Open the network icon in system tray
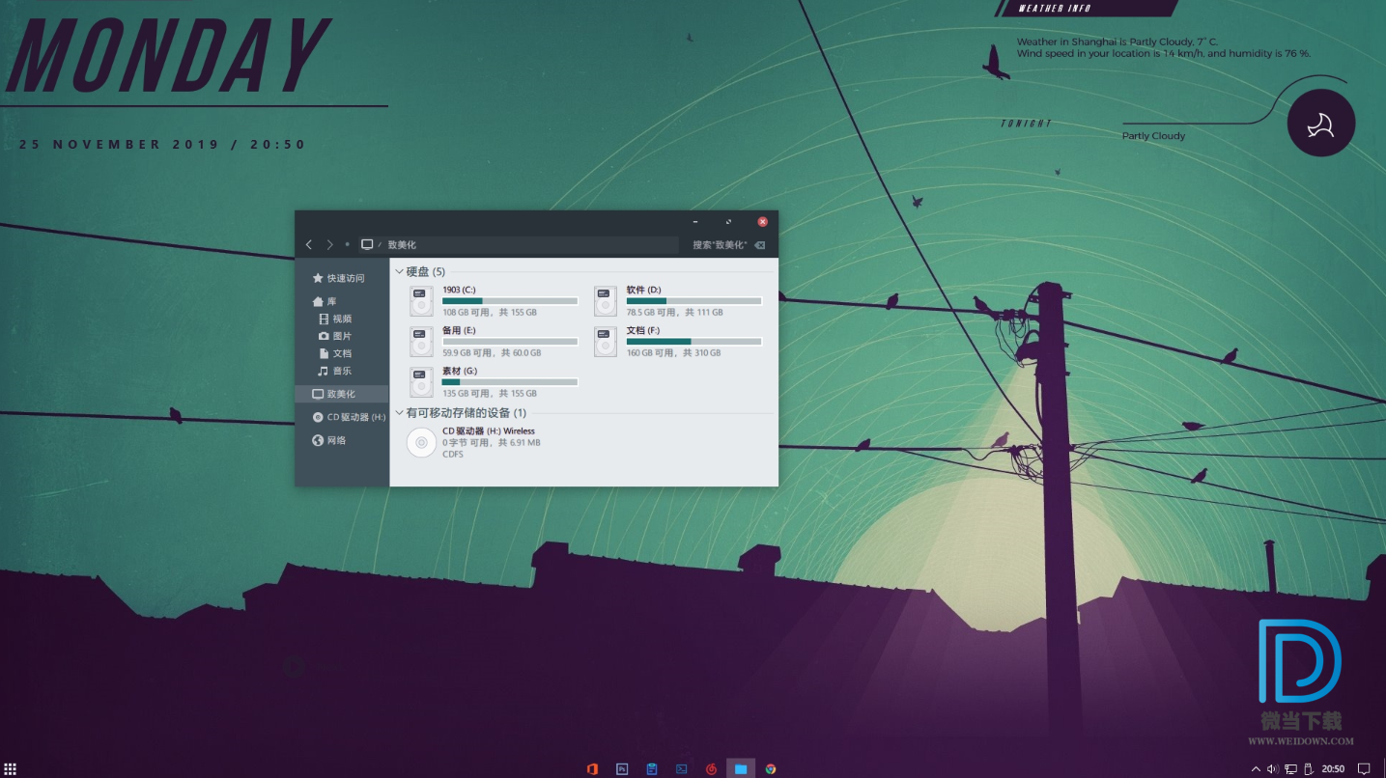The height and width of the screenshot is (778, 1386). [1291, 769]
